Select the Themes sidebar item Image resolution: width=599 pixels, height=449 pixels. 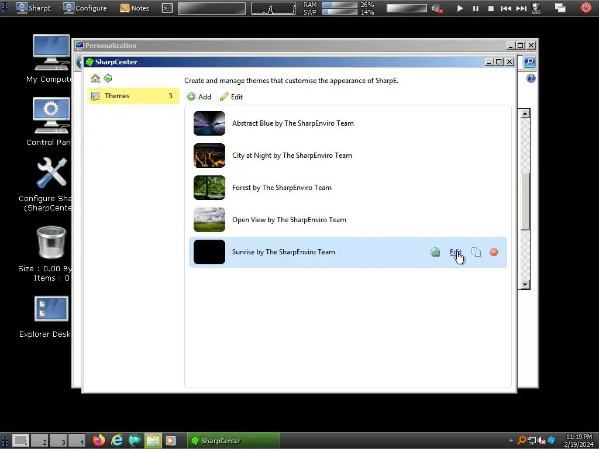tap(134, 96)
